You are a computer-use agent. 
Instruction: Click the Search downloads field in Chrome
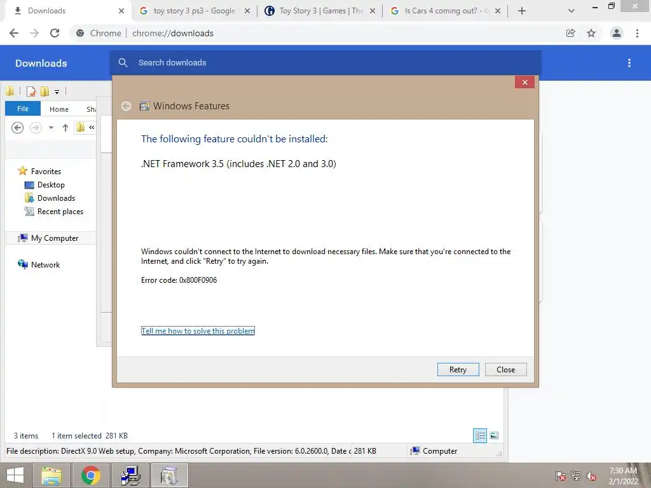tap(325, 63)
